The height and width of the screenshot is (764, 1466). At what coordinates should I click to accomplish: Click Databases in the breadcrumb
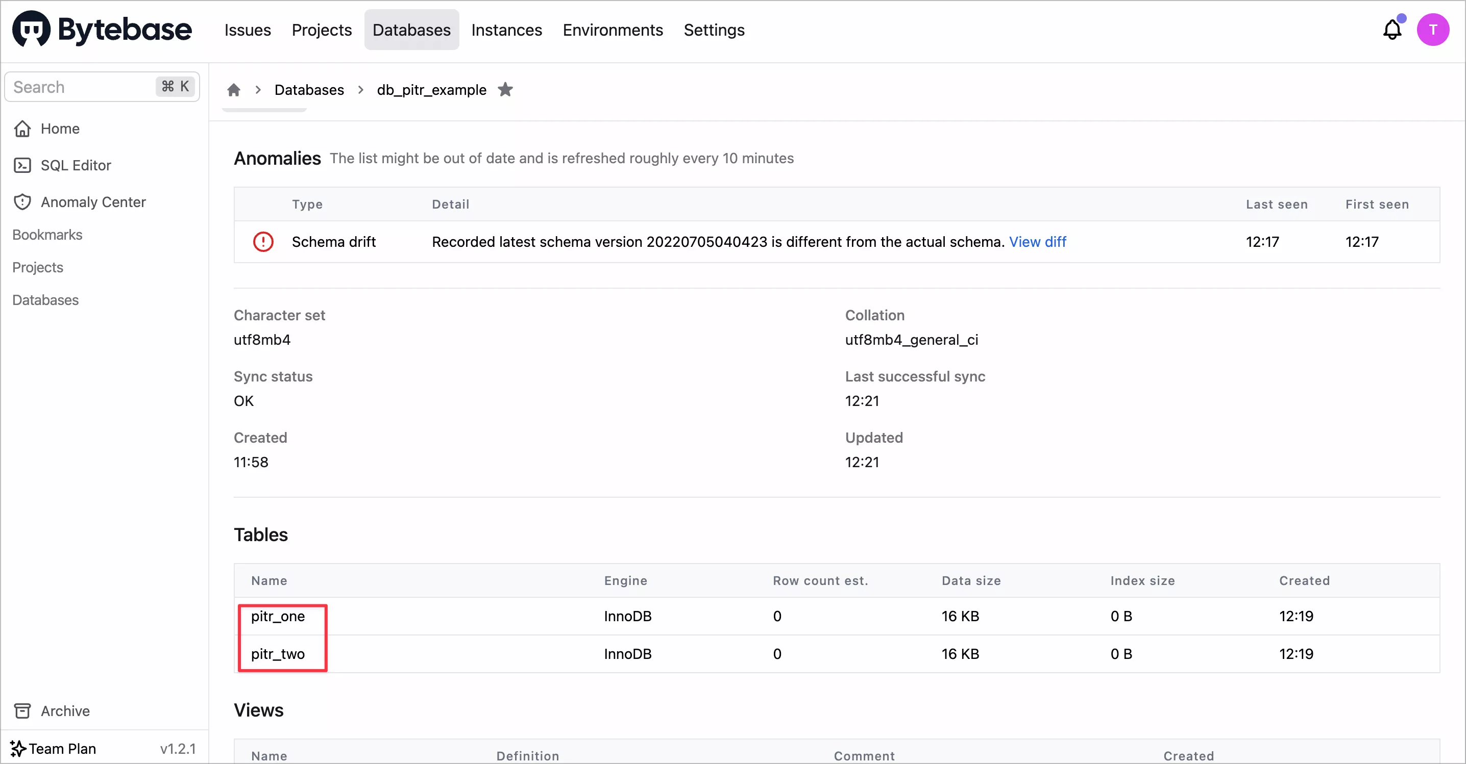tap(309, 90)
